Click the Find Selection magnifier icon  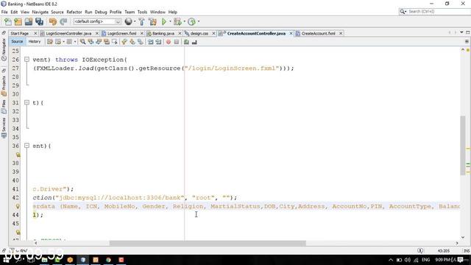82,42
